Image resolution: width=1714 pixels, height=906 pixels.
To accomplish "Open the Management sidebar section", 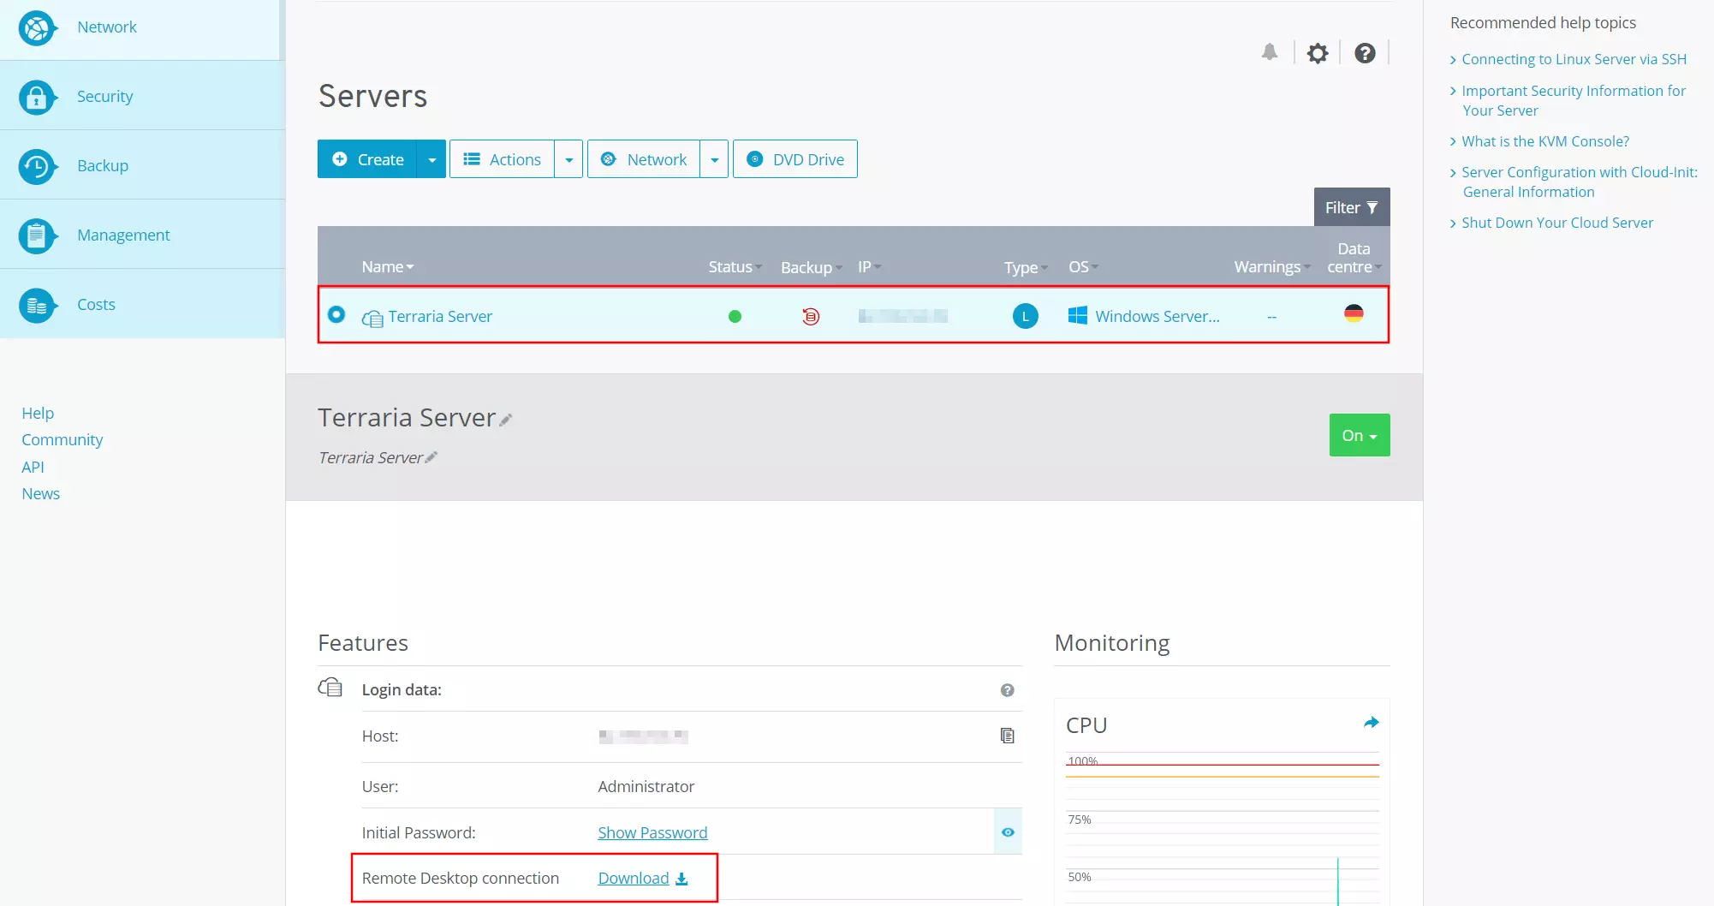I will pos(142,235).
